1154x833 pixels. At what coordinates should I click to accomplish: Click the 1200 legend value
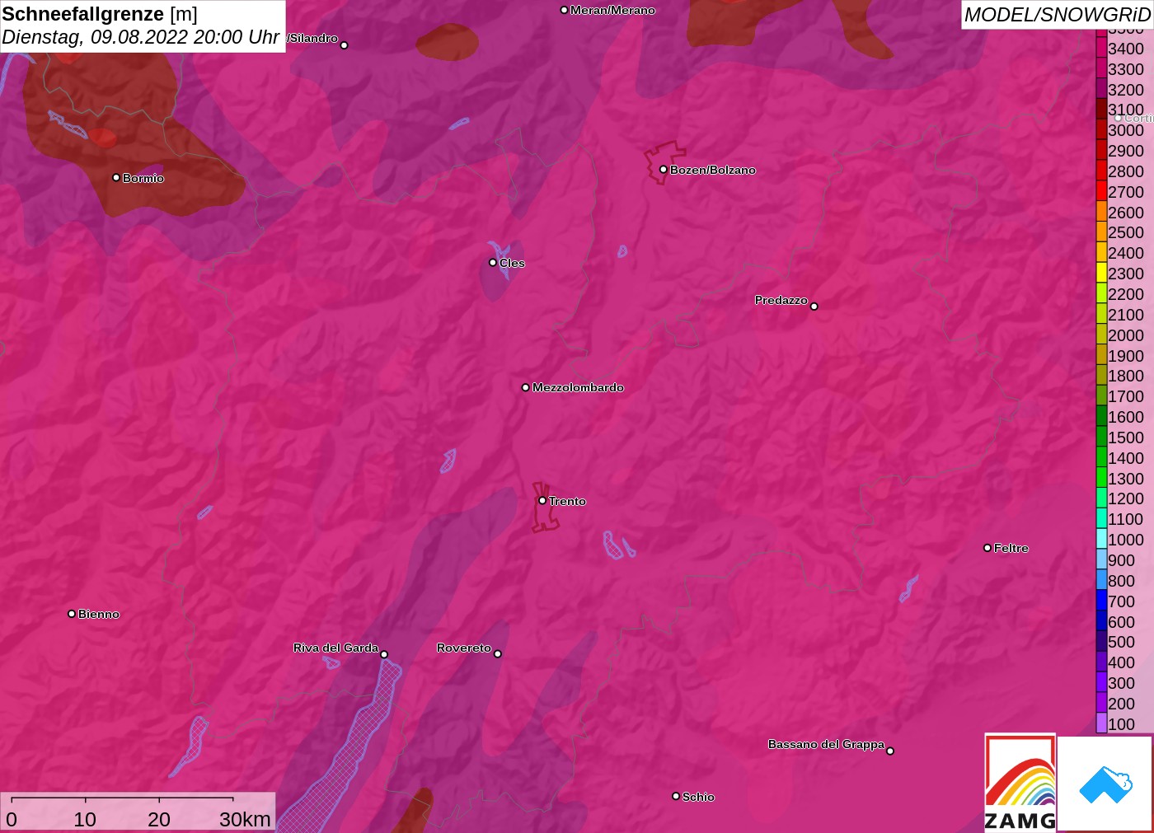[x=1126, y=498]
